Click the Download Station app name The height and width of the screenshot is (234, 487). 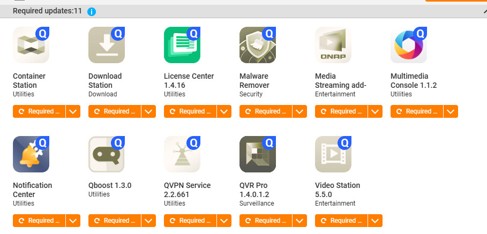pos(105,81)
